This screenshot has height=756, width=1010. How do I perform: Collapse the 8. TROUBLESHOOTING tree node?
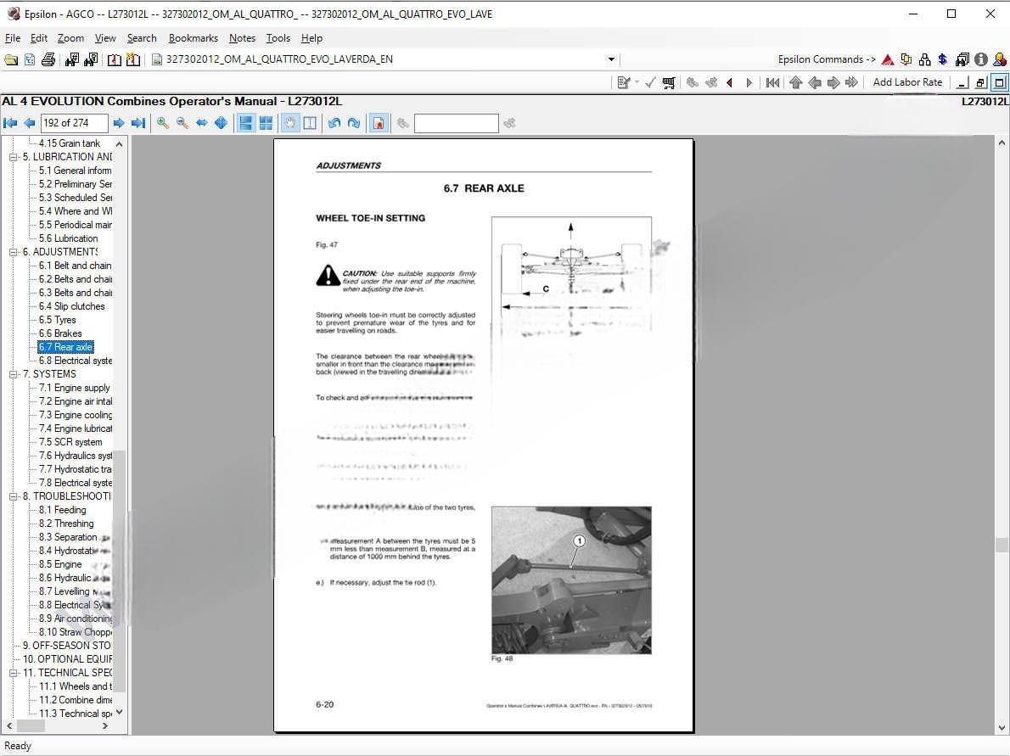(14, 496)
